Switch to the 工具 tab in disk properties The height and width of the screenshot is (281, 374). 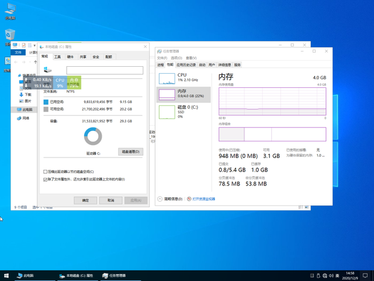(x=57, y=57)
